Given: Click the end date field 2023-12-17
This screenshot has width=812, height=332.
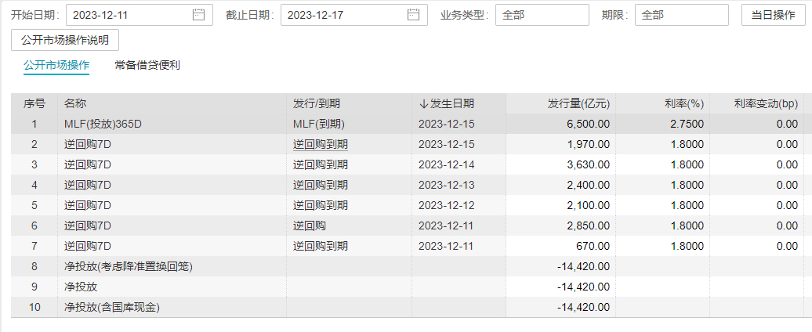Looking at the screenshot, I should tap(354, 15).
